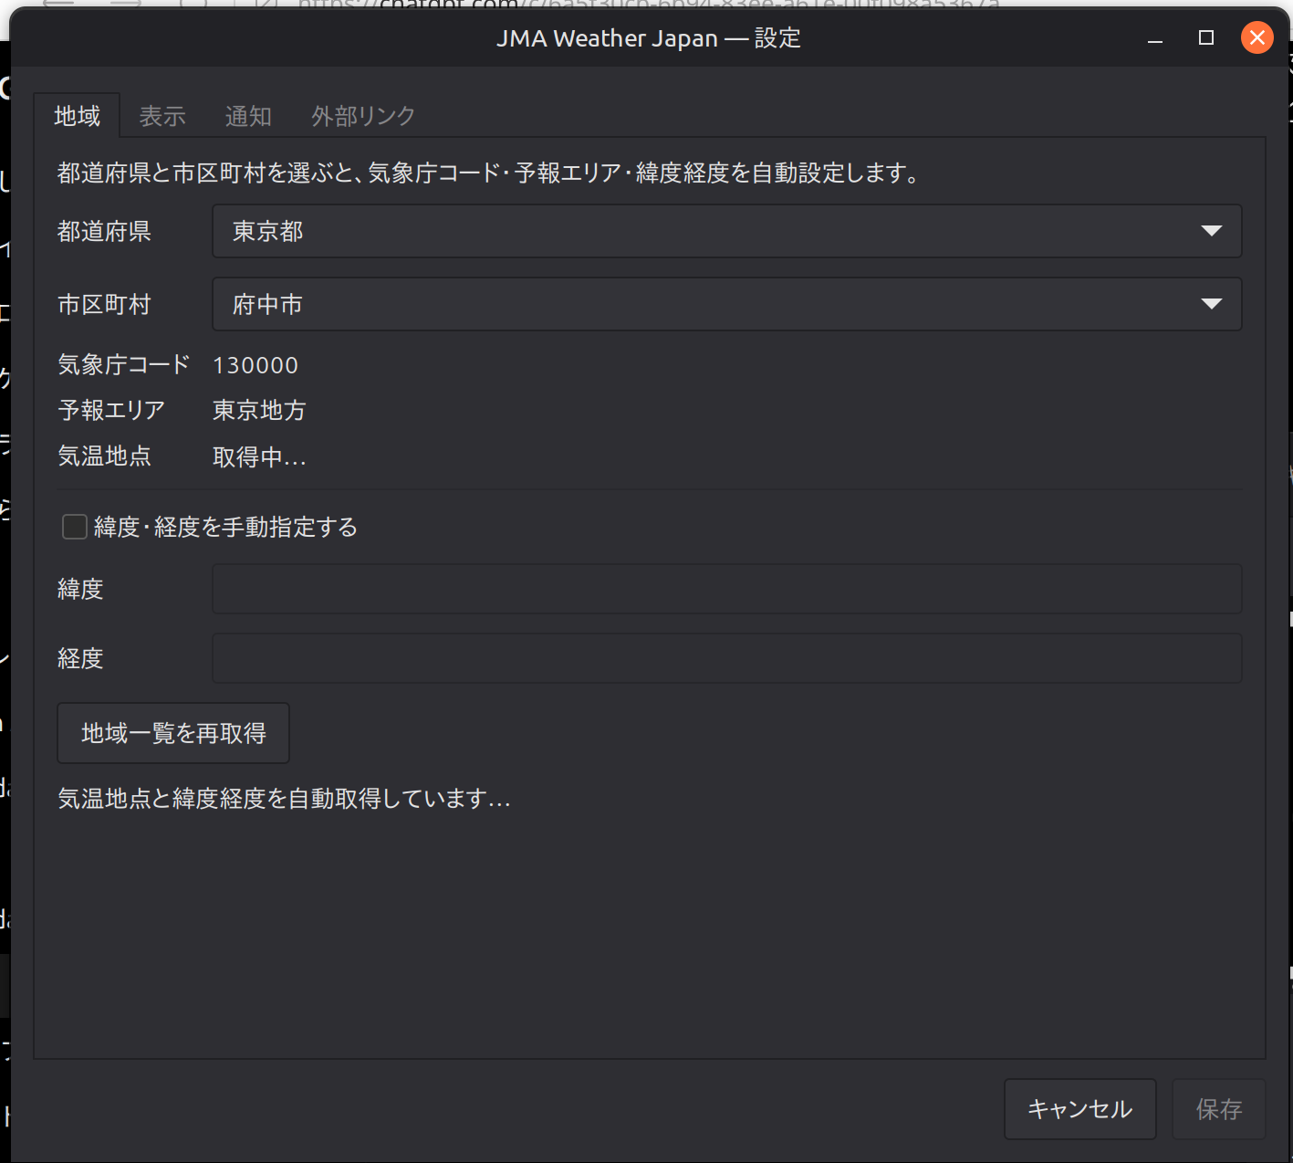
Task: Expand the 市区町村 dropdown showing 府中市
Action: tap(726, 304)
